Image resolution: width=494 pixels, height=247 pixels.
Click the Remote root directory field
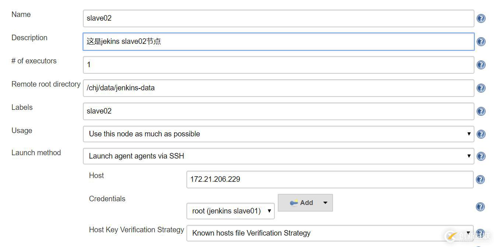(x=278, y=88)
